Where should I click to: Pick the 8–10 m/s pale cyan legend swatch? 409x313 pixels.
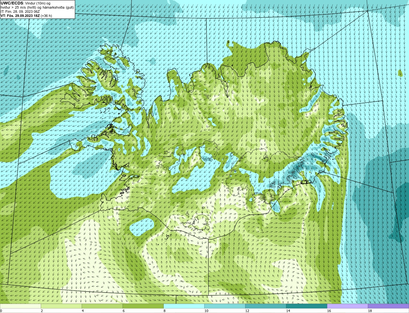click(184, 306)
